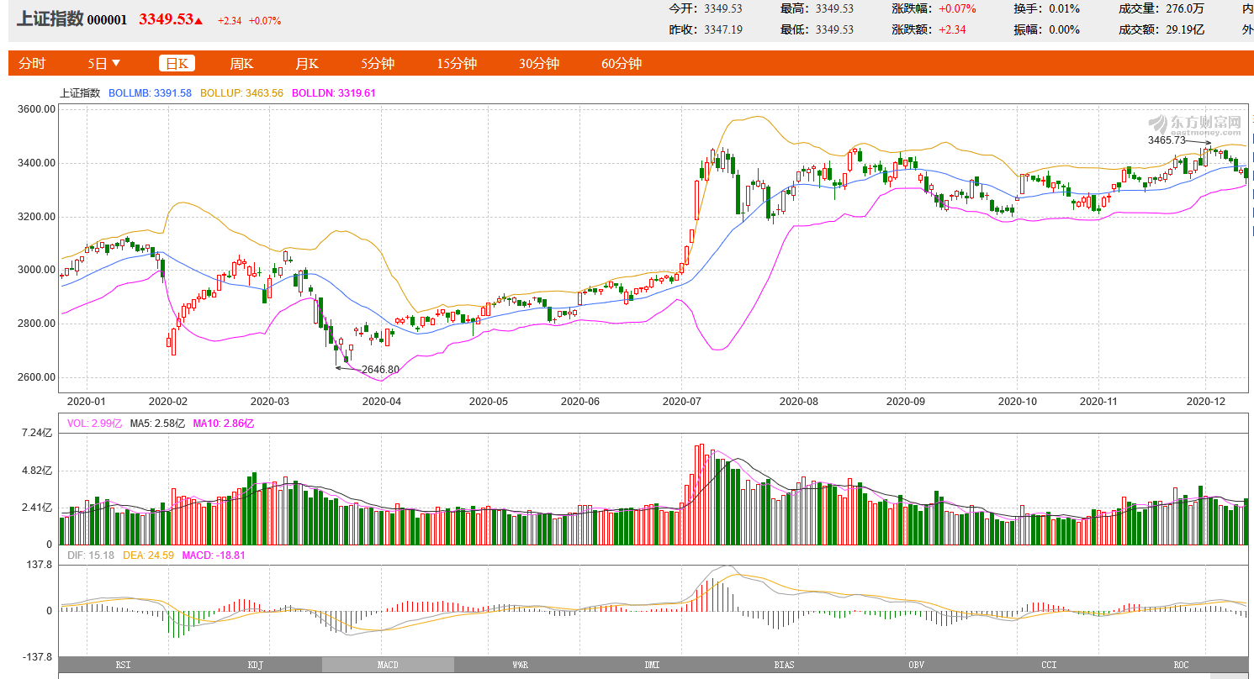Viewport: 1254px width, 679px height.
Task: Select the 月K monthly chart tab
Action: 306,64
